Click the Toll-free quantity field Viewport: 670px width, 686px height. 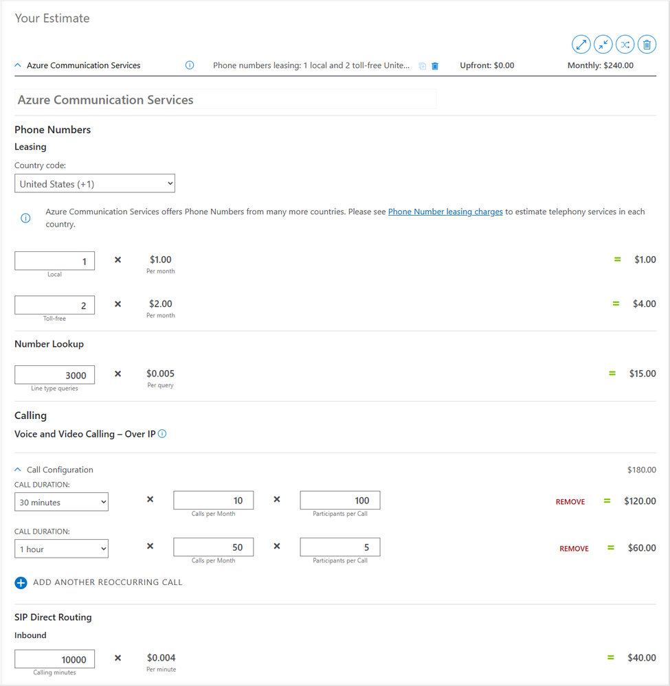coord(55,305)
